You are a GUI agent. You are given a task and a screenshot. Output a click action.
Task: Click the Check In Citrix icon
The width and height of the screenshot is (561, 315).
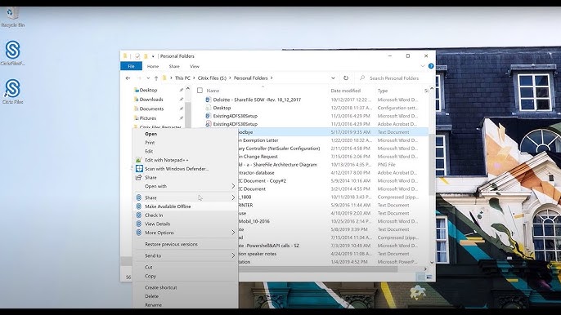pyautogui.click(x=139, y=215)
